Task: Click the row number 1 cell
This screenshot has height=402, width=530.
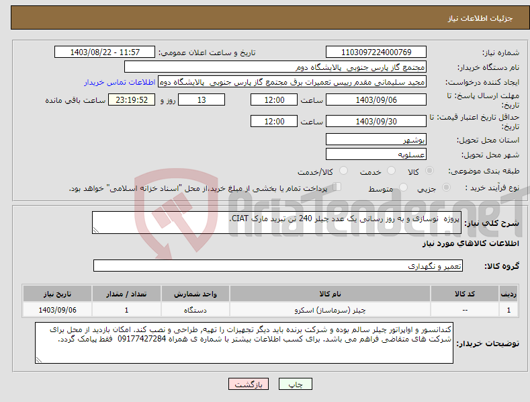Action: coord(509,310)
